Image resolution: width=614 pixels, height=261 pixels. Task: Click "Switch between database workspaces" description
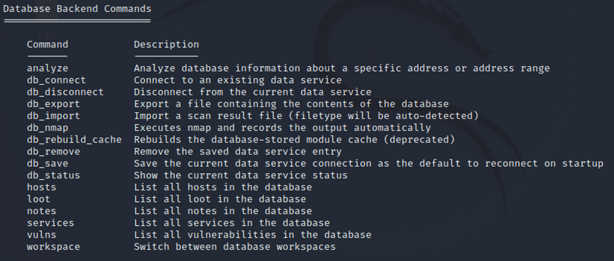pos(235,247)
